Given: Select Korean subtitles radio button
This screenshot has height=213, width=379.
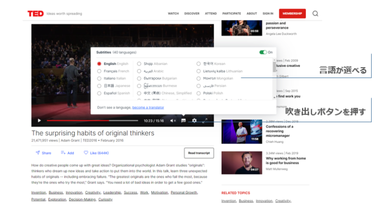Looking at the screenshot, I should [x=198, y=64].
